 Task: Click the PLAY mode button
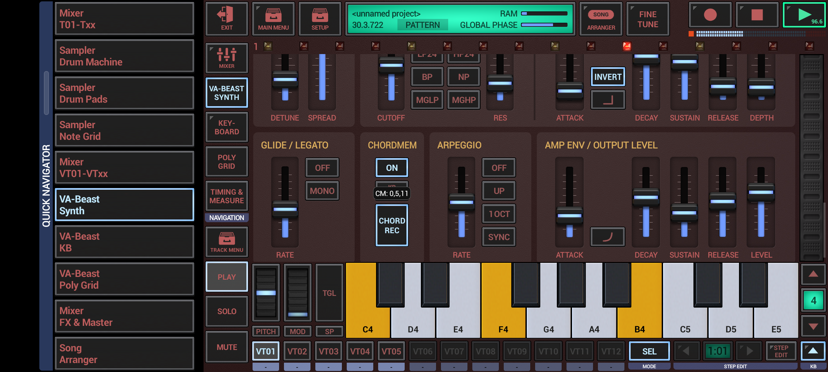point(227,277)
